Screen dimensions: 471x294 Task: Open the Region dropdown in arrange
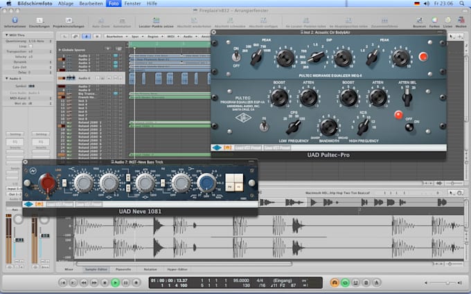[x=154, y=36]
